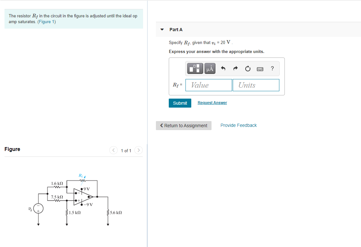
Task: Click Return to Assignment
Action: pyautogui.click(x=184, y=125)
